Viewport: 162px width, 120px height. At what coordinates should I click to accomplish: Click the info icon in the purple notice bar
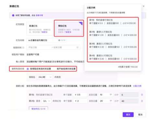[x=13, y=15]
